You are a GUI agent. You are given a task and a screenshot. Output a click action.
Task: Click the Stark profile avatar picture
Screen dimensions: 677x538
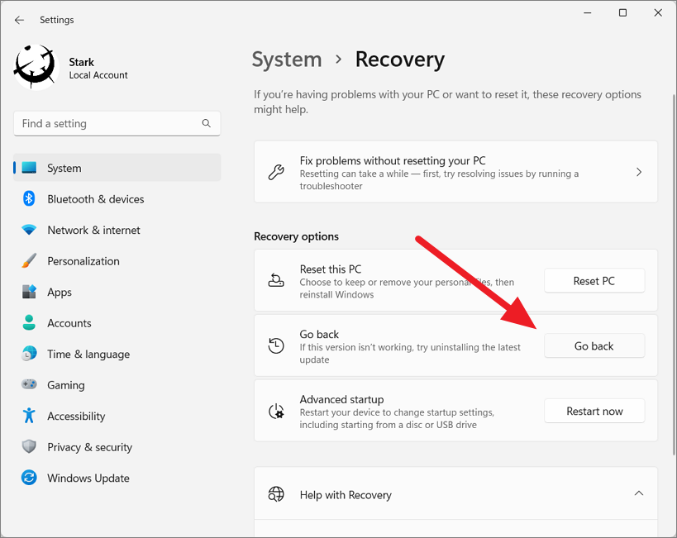click(x=36, y=68)
